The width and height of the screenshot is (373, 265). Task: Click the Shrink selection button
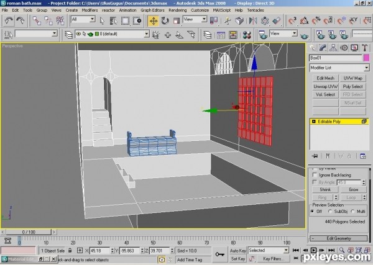click(325, 189)
